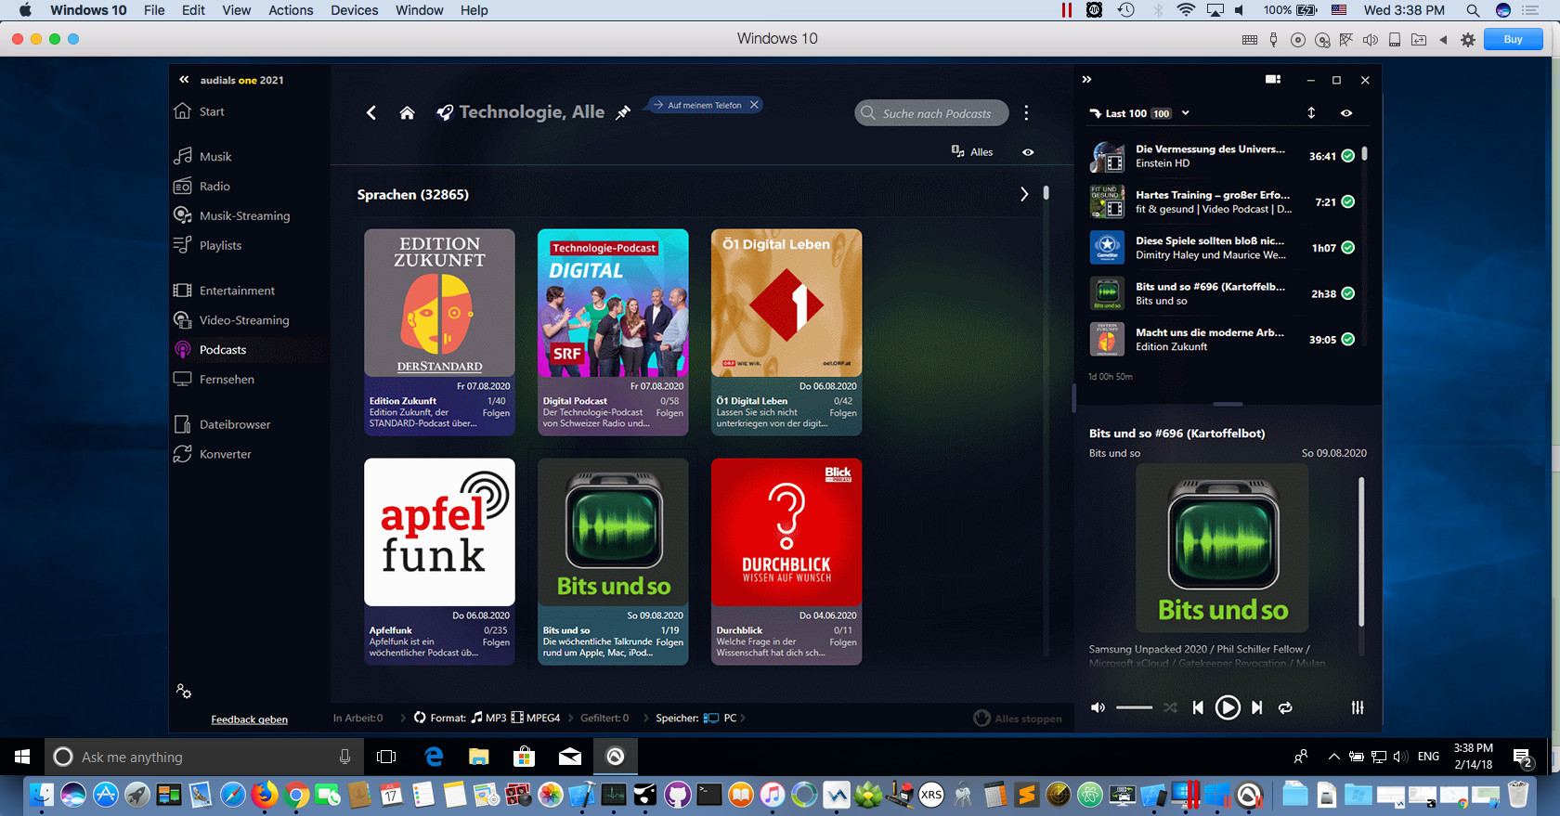Open the three-dot options menu
Image resolution: width=1560 pixels, height=816 pixels.
pyautogui.click(x=1026, y=112)
